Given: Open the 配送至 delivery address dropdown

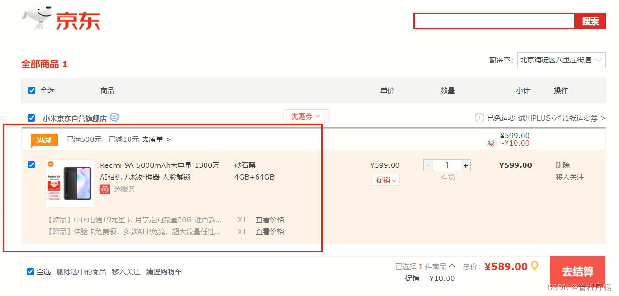Looking at the screenshot, I should point(561,60).
